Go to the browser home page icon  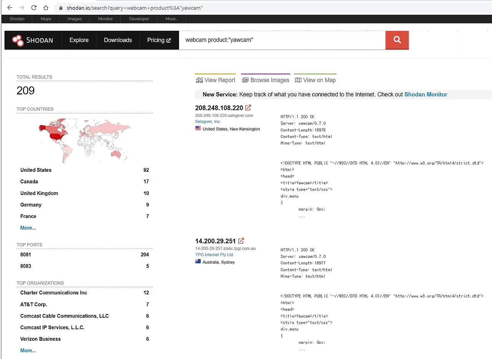(46, 8)
